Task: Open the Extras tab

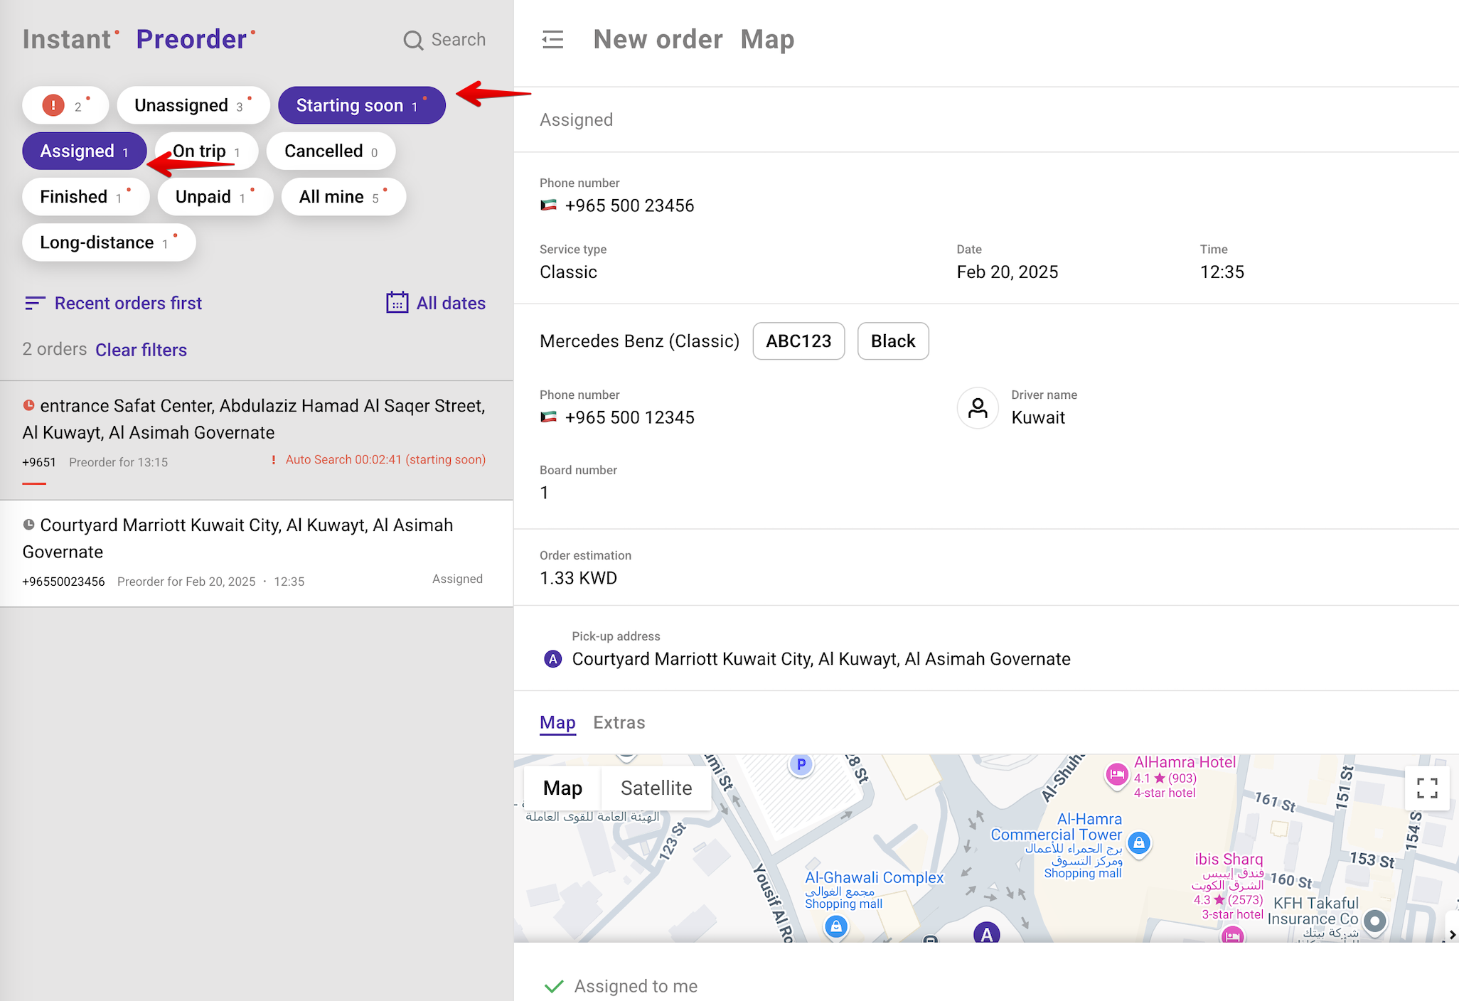Action: click(619, 723)
